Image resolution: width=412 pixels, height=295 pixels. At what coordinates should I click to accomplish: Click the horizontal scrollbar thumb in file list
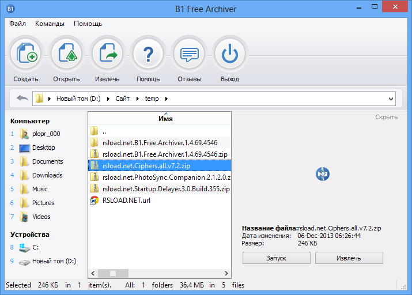113,273
